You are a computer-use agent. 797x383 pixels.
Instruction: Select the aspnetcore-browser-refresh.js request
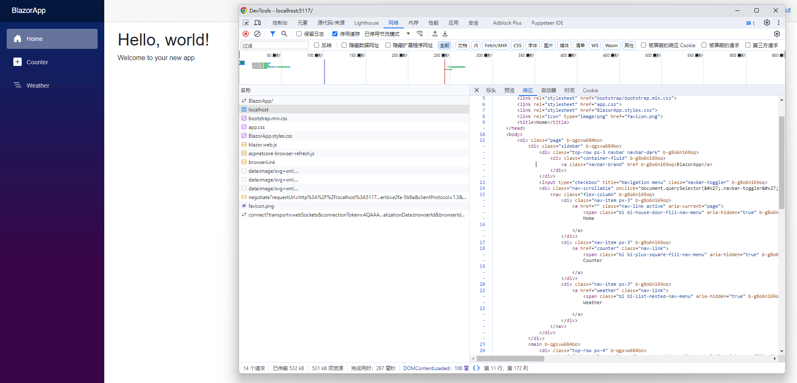[354, 154]
